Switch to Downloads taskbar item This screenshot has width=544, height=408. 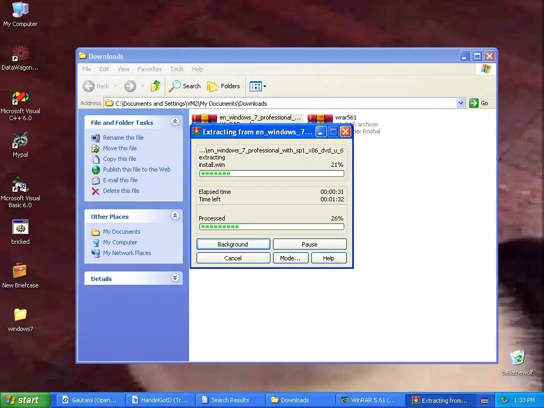pos(300,400)
